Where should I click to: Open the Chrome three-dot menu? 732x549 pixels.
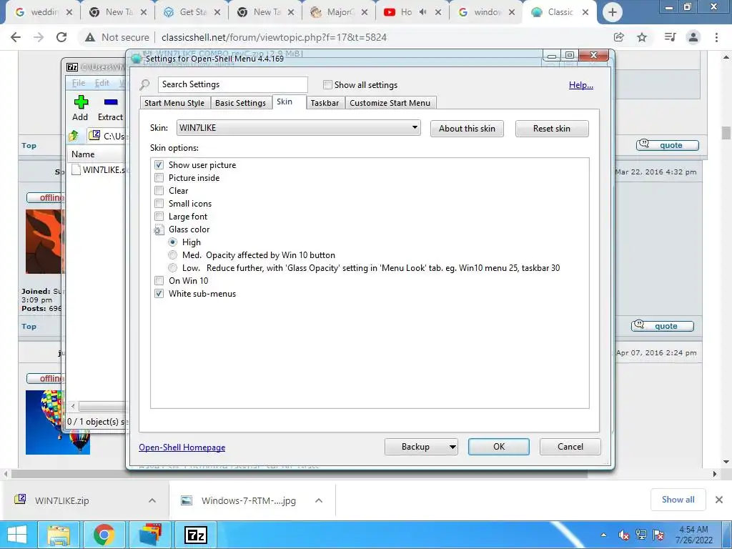[716, 37]
